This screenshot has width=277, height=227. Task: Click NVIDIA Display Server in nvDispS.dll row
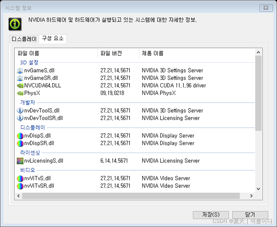tap(168, 136)
